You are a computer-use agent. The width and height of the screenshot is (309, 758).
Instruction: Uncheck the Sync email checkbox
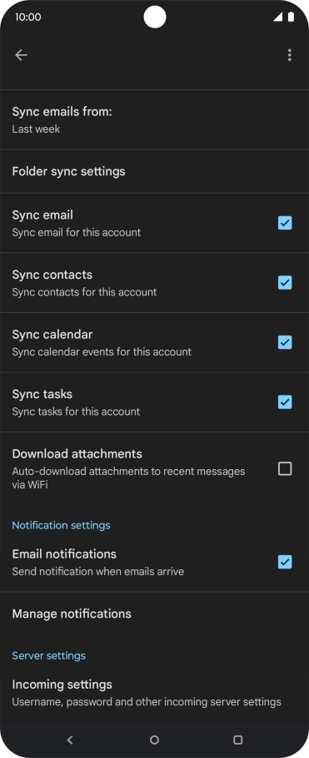(285, 223)
